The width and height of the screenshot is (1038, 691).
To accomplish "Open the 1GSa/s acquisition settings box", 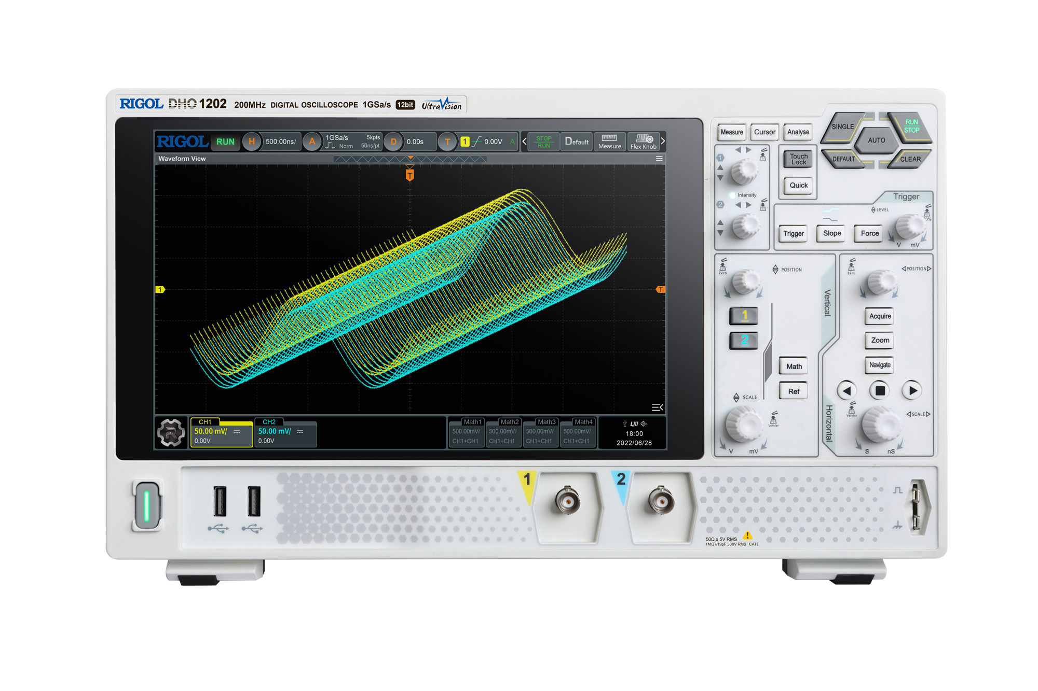I will (352, 142).
